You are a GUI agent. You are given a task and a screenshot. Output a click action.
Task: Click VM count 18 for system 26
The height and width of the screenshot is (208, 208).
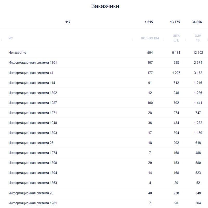[x=150, y=143]
